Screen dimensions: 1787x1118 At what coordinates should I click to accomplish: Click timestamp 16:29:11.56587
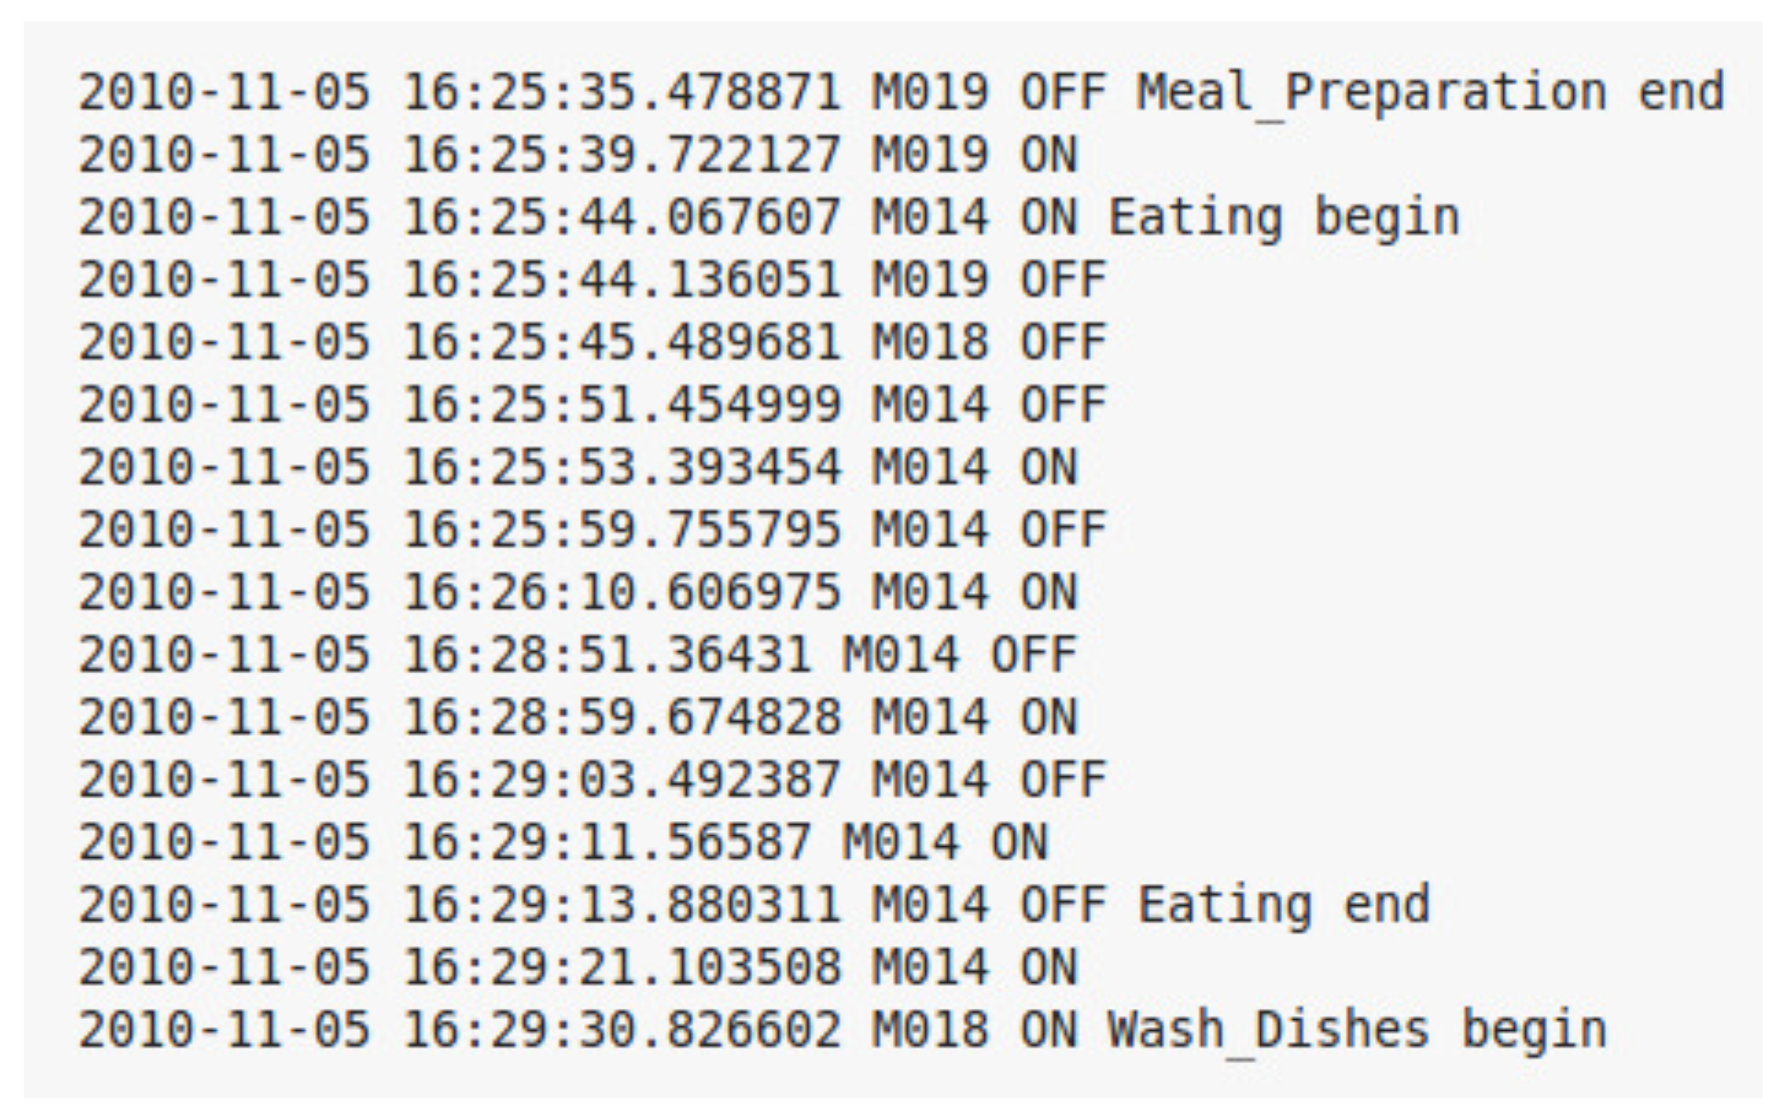click(x=607, y=843)
